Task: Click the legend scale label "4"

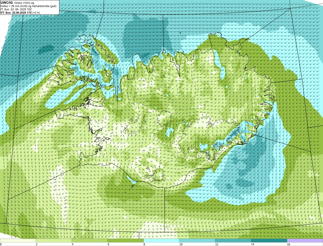Action: (x=72, y=244)
